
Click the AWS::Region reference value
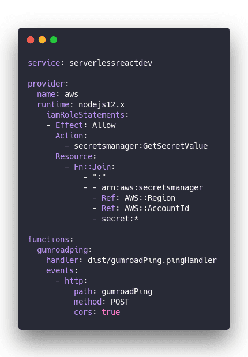click(x=150, y=198)
